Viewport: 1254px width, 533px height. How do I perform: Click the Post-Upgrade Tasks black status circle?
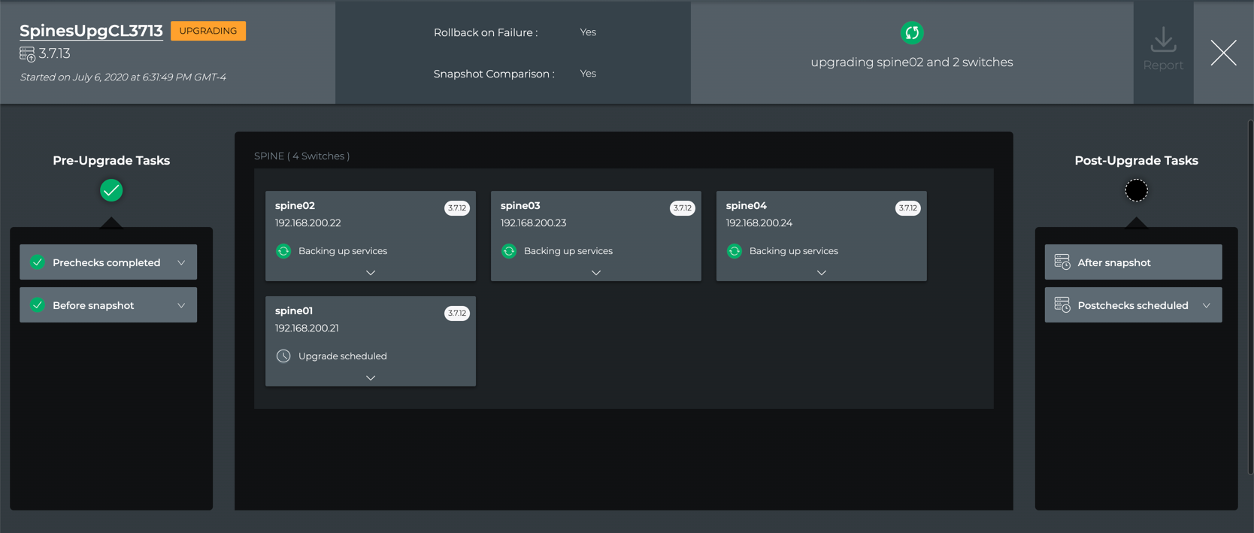1136,191
